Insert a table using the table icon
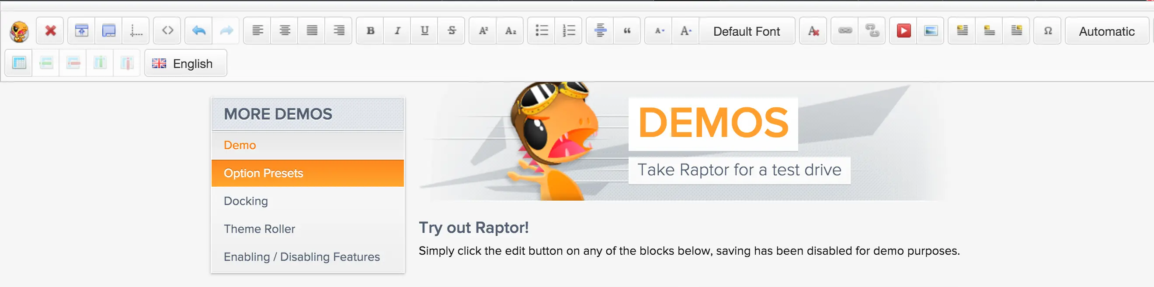 (19, 63)
